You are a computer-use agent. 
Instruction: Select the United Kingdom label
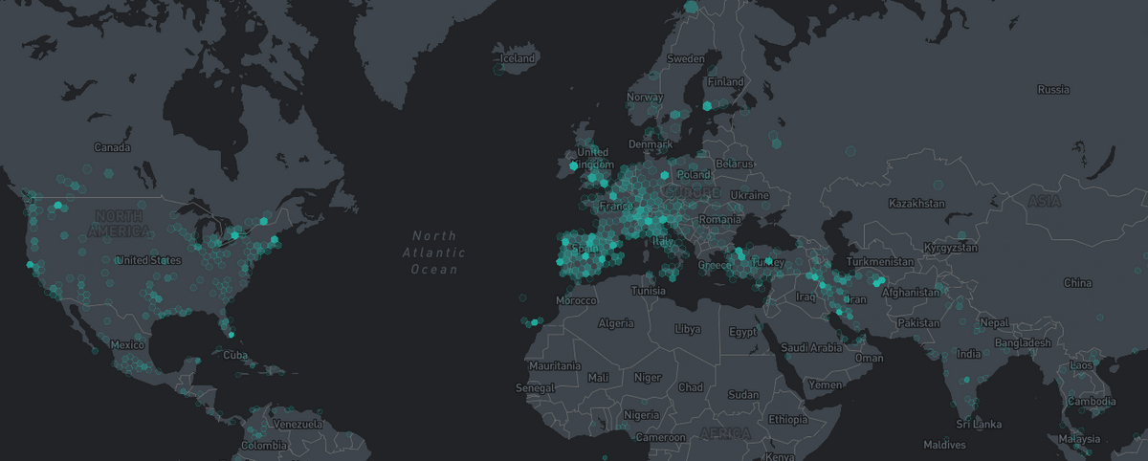pyautogui.click(x=593, y=158)
